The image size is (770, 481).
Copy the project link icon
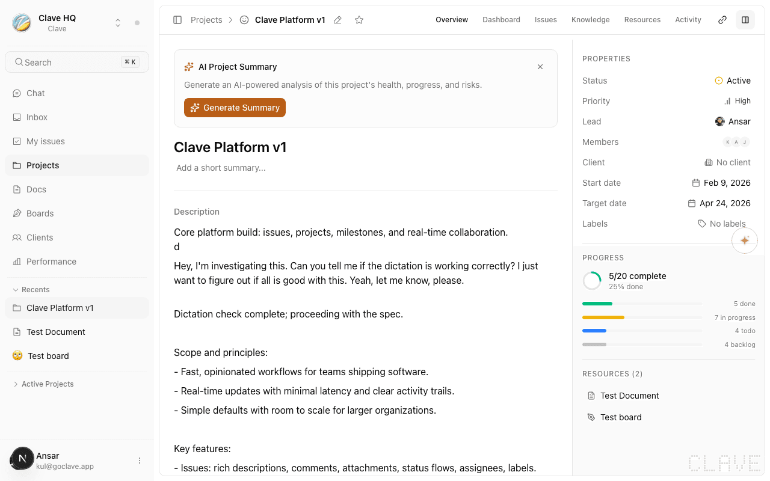pyautogui.click(x=722, y=19)
